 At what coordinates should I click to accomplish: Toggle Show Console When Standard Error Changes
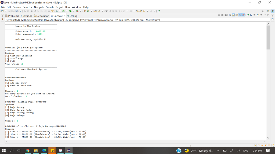point(243,15)
